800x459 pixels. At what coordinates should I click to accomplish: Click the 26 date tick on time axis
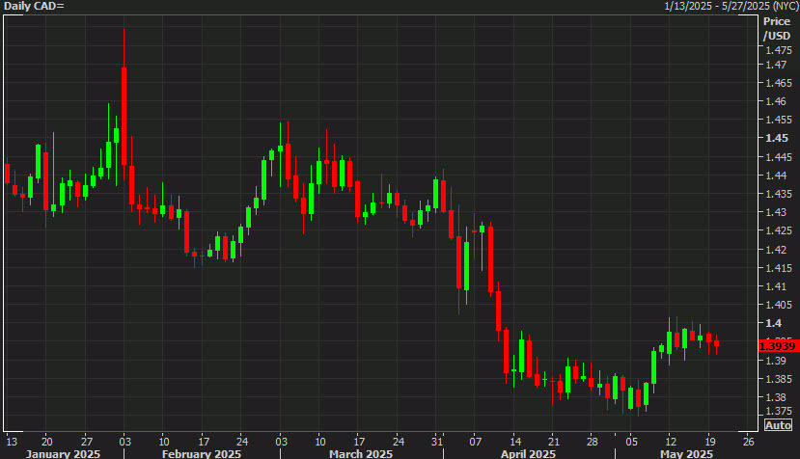click(x=749, y=442)
